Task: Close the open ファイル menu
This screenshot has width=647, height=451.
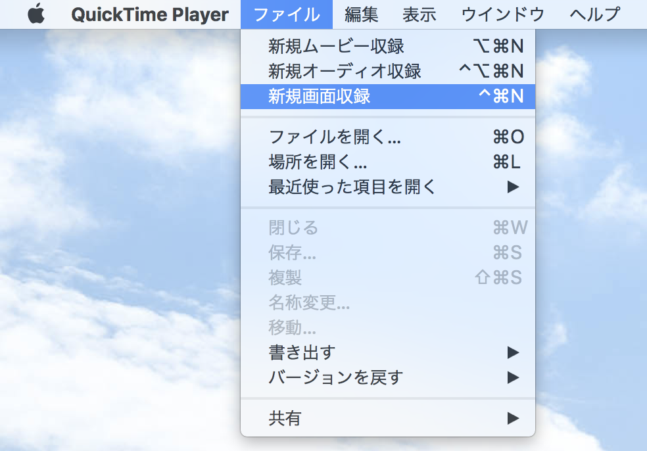Action: pyautogui.click(x=287, y=14)
